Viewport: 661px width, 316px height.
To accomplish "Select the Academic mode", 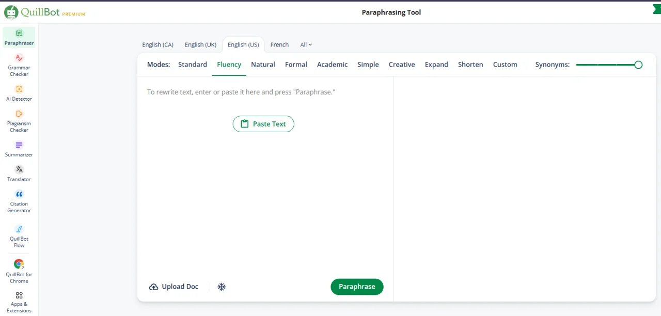I will pos(332,65).
